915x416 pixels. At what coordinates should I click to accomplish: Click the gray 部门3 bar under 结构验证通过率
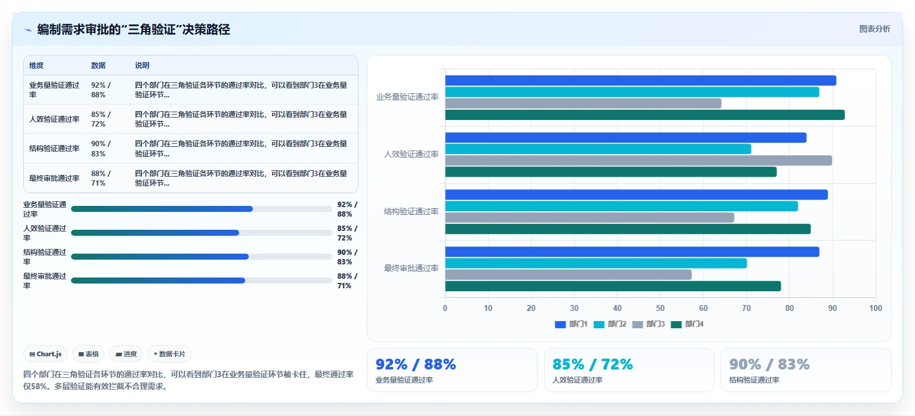(590, 218)
